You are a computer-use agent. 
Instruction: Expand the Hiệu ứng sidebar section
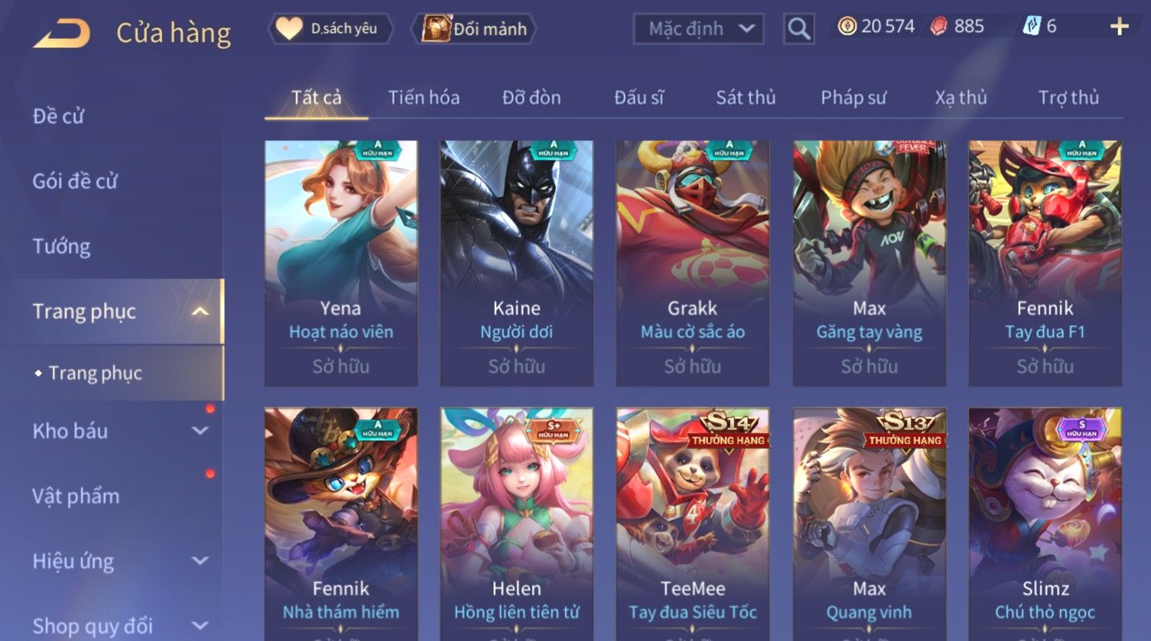coord(200,561)
